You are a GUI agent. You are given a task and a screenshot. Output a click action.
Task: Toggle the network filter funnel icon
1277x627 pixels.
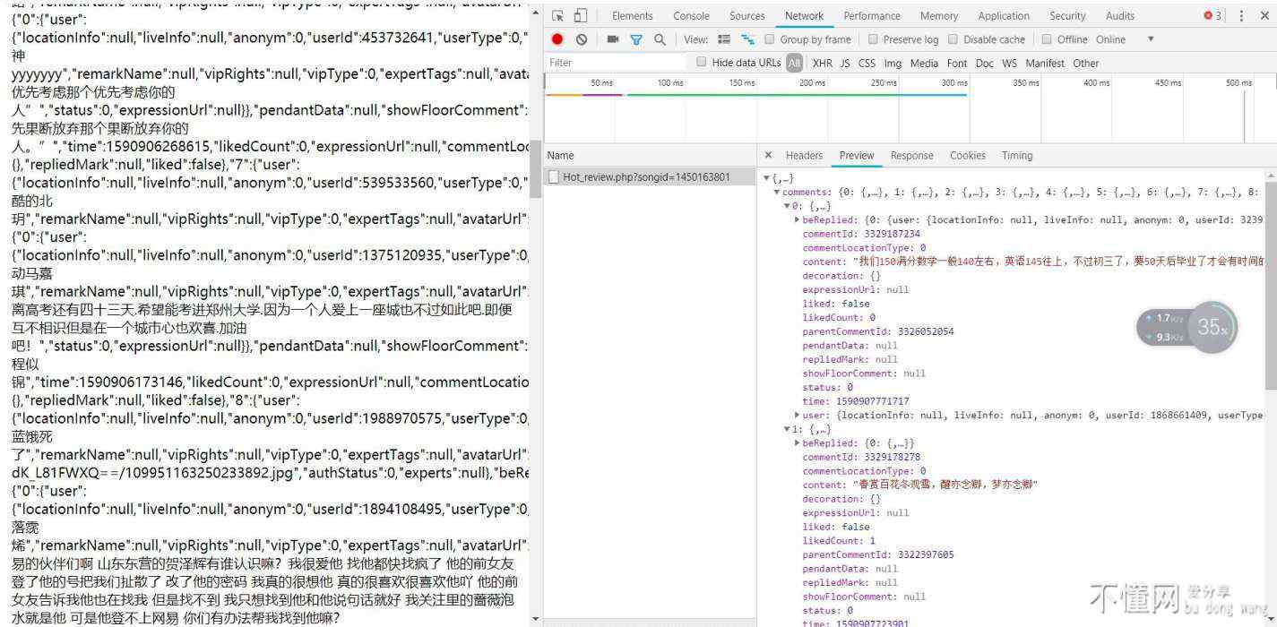[636, 39]
